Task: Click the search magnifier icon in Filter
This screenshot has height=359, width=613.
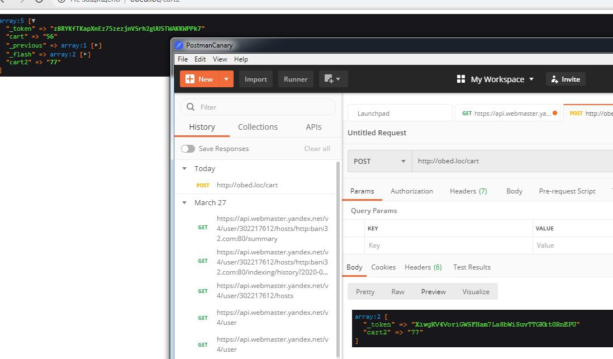Action: coord(191,107)
